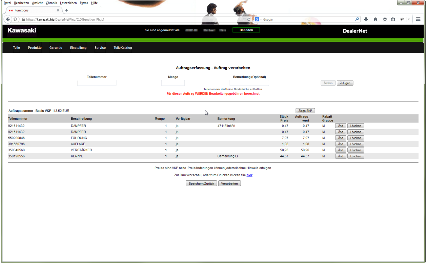Click the Beschreibung column header
Image resolution: width=427 pixels, height=265 pixels.
coord(81,119)
